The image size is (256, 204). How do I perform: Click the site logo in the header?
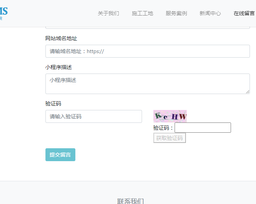click(x=4, y=13)
